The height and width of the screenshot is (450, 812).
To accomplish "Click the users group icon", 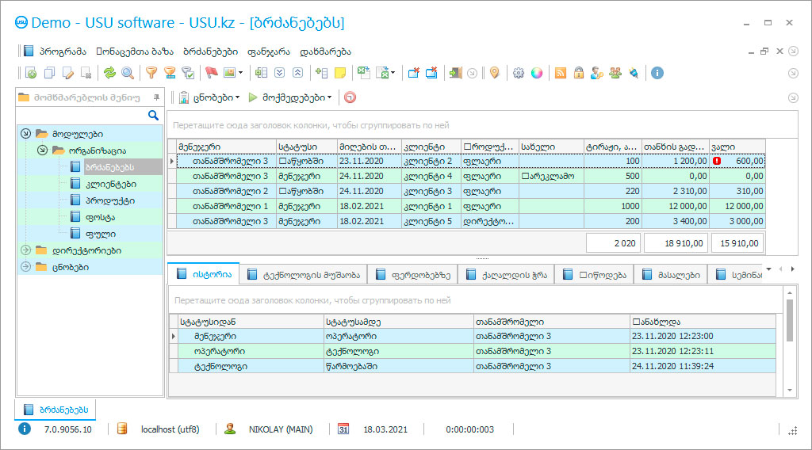I will tap(615, 73).
